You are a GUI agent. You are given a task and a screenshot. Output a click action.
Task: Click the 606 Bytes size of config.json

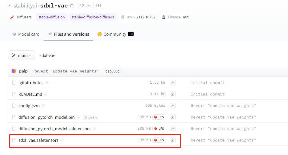click(155, 106)
